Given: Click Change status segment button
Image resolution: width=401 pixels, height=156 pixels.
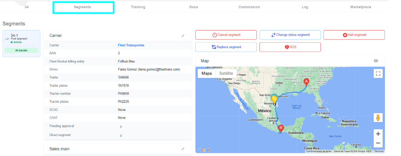Looking at the screenshot, I should point(290,35).
